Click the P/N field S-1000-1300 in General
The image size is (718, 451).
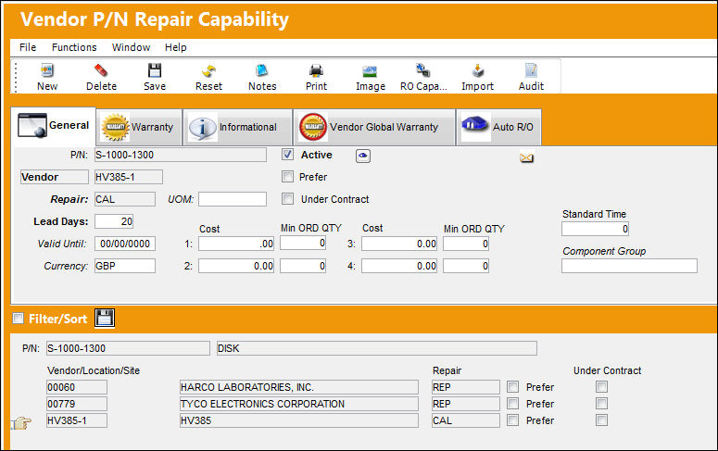click(x=181, y=155)
